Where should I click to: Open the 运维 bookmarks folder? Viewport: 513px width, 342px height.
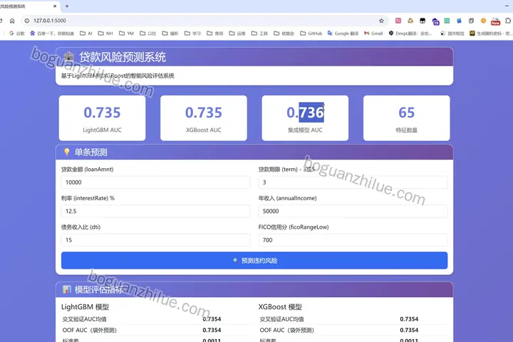pos(237,33)
